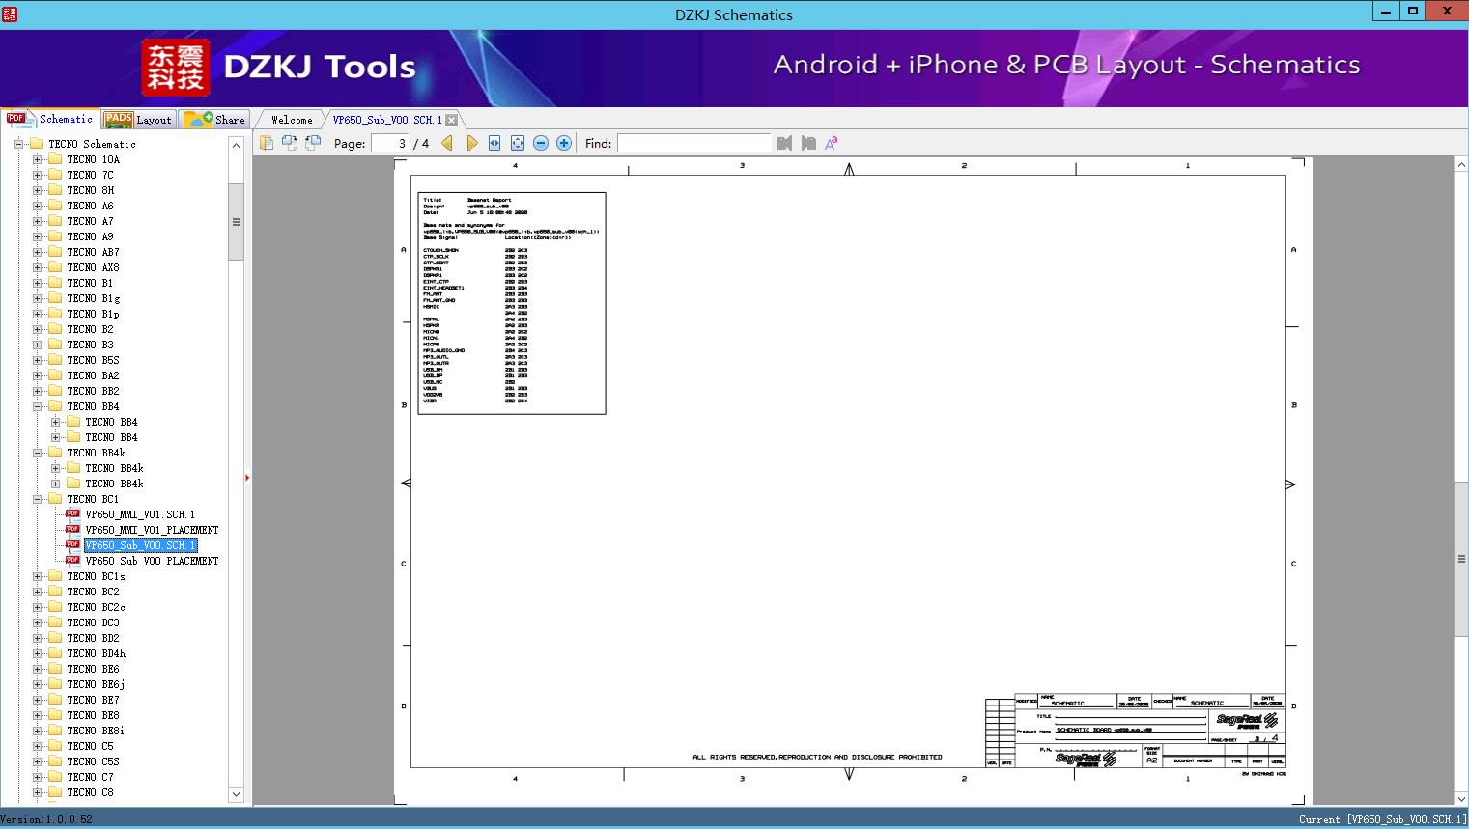Select the TECNO AX8 folder label

click(x=93, y=267)
